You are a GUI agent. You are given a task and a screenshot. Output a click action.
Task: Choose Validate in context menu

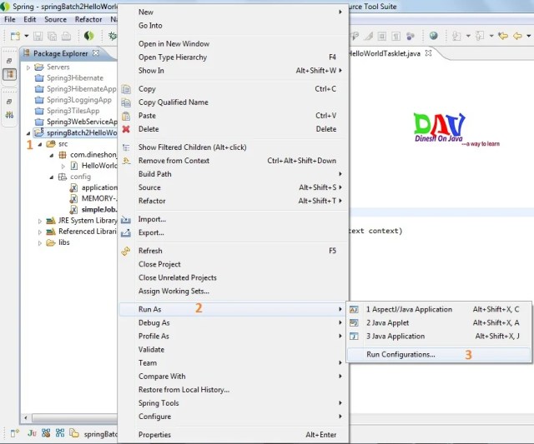click(x=233, y=350)
